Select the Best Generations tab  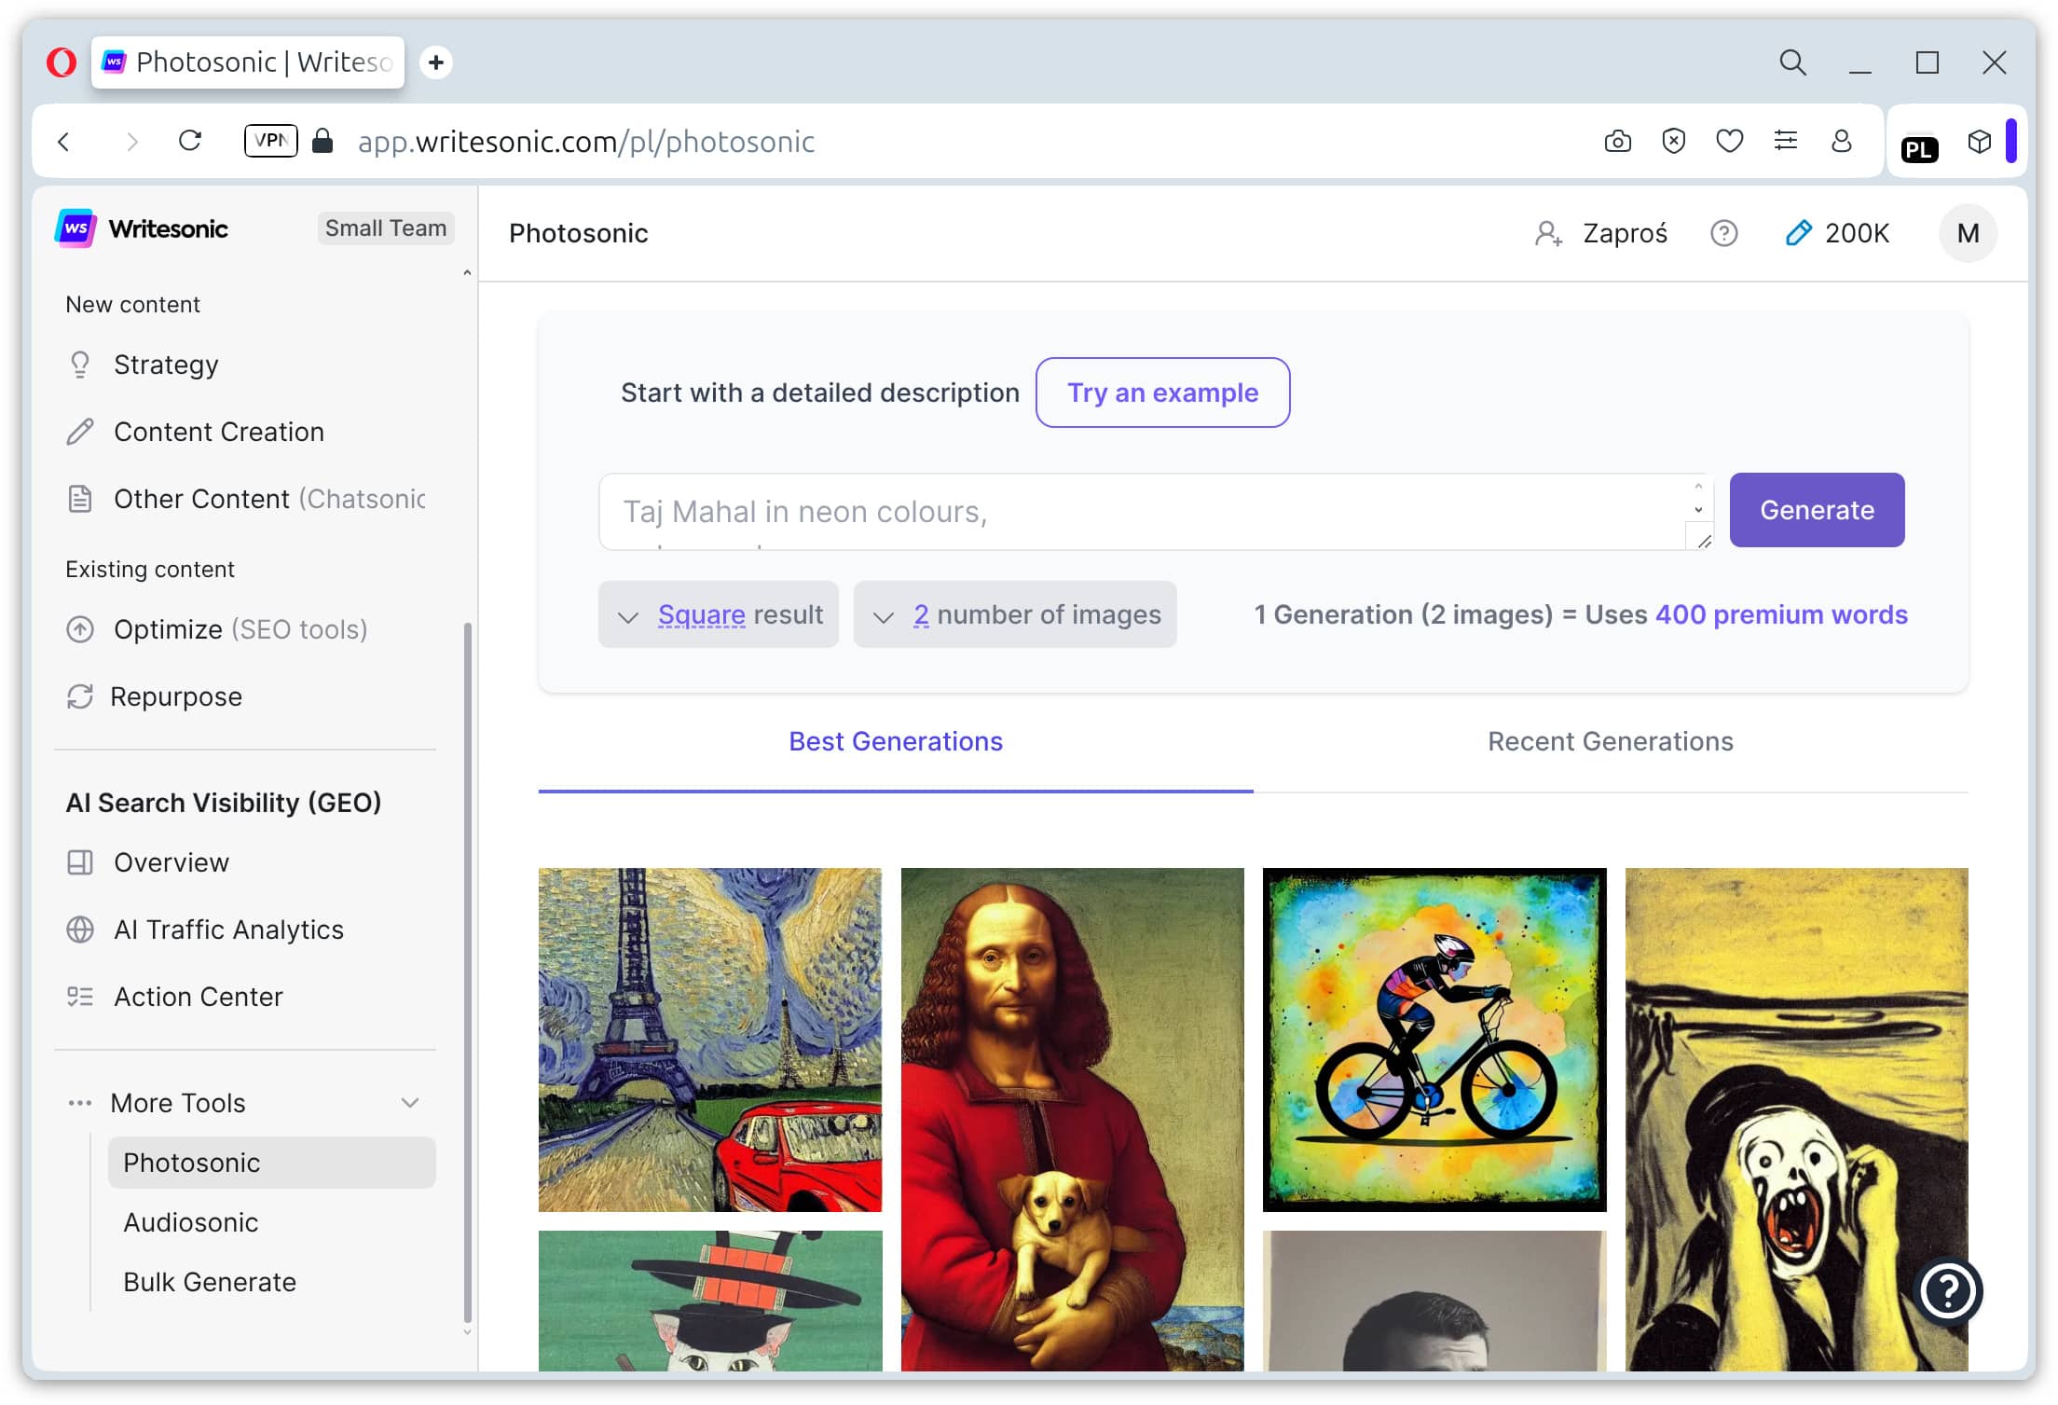(x=896, y=741)
